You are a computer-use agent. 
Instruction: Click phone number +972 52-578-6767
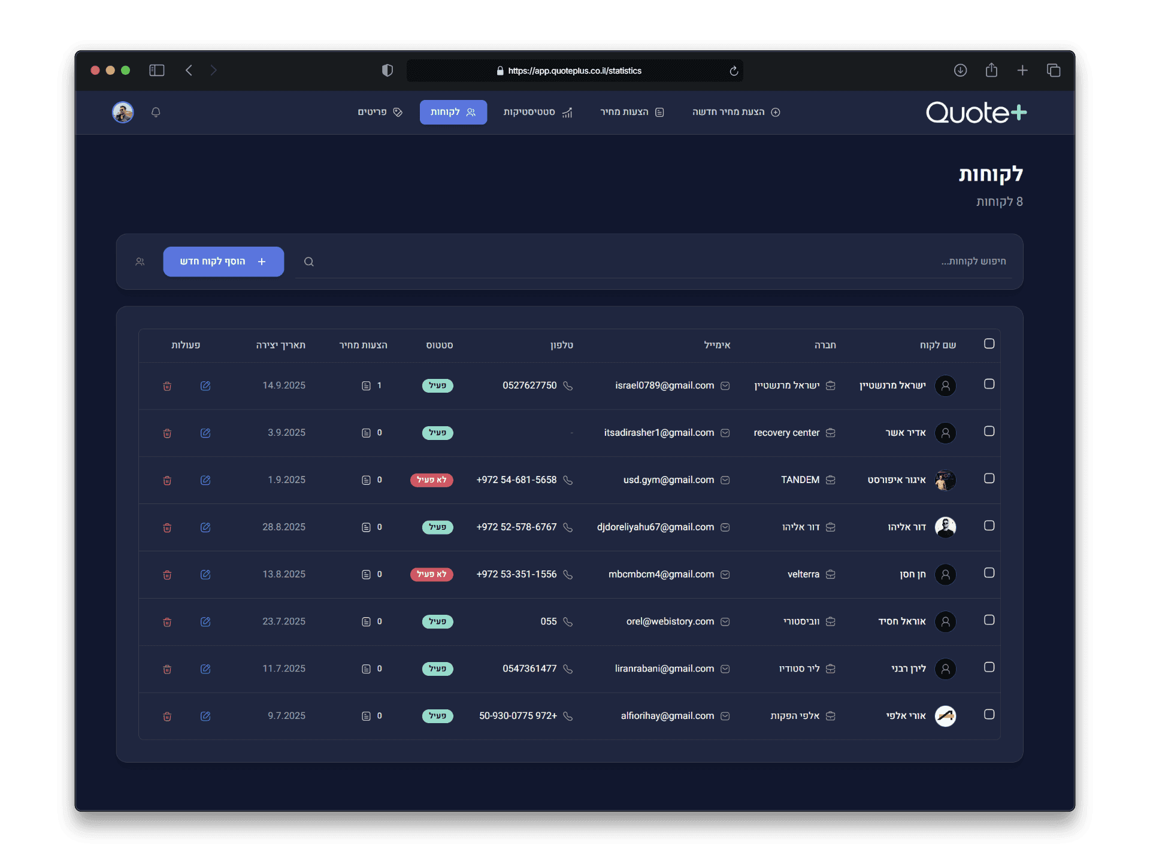pos(516,527)
